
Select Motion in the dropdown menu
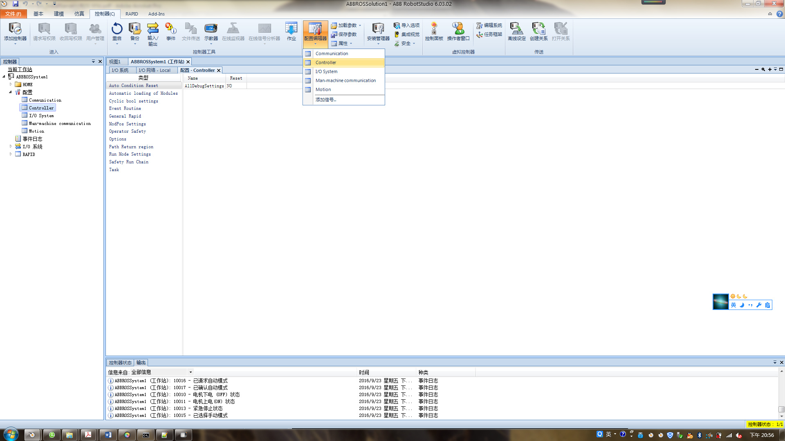[x=343, y=89]
